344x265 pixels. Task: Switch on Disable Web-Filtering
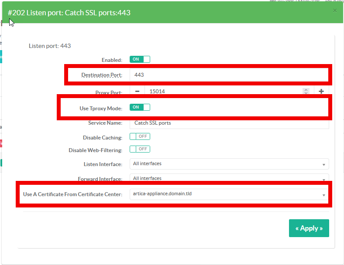140,149
